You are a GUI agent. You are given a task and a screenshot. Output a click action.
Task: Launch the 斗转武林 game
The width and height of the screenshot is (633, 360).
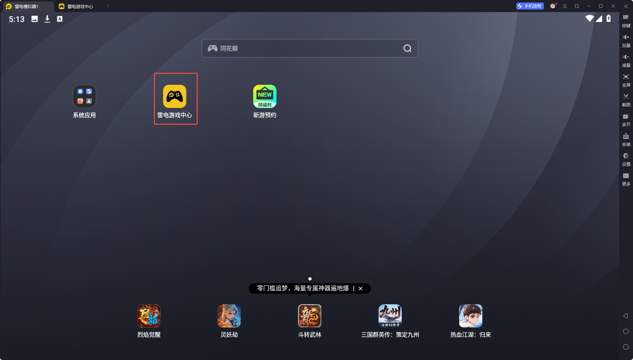pyautogui.click(x=310, y=316)
